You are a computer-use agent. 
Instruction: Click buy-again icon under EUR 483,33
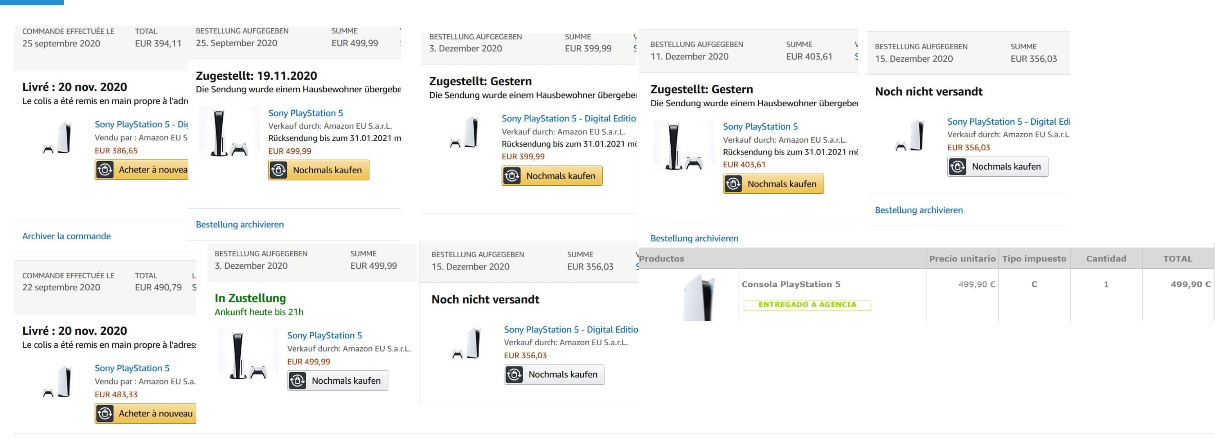click(105, 413)
